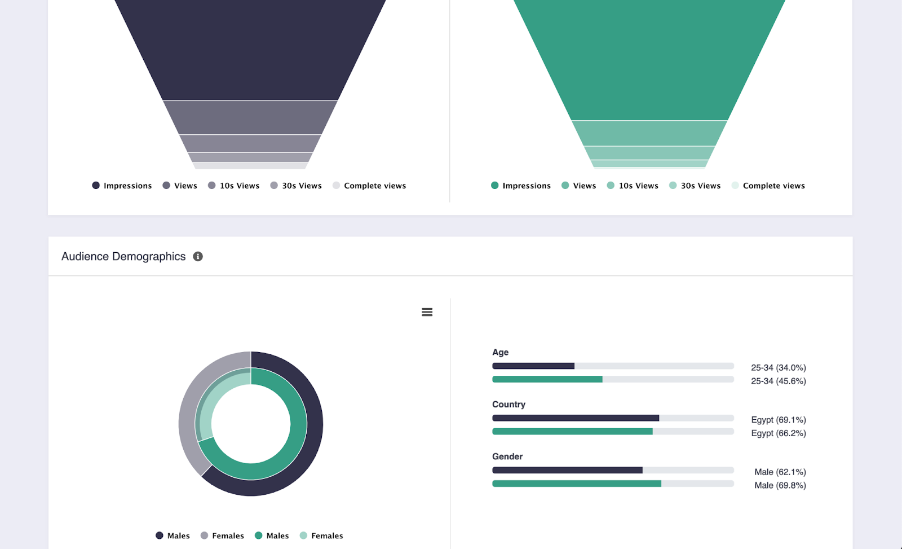This screenshot has height=549, width=902.
Task: Click the dark Age 25-34 (34.0%) bar
Action: (x=533, y=366)
